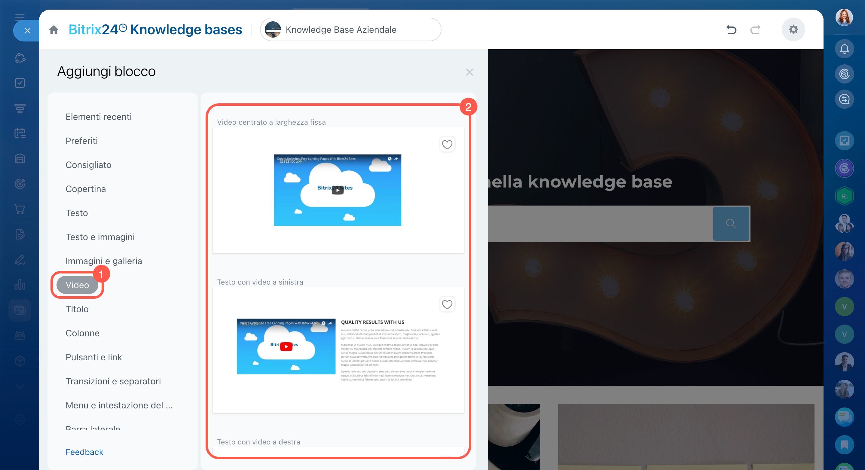Favorite the text with left video block

click(x=447, y=304)
